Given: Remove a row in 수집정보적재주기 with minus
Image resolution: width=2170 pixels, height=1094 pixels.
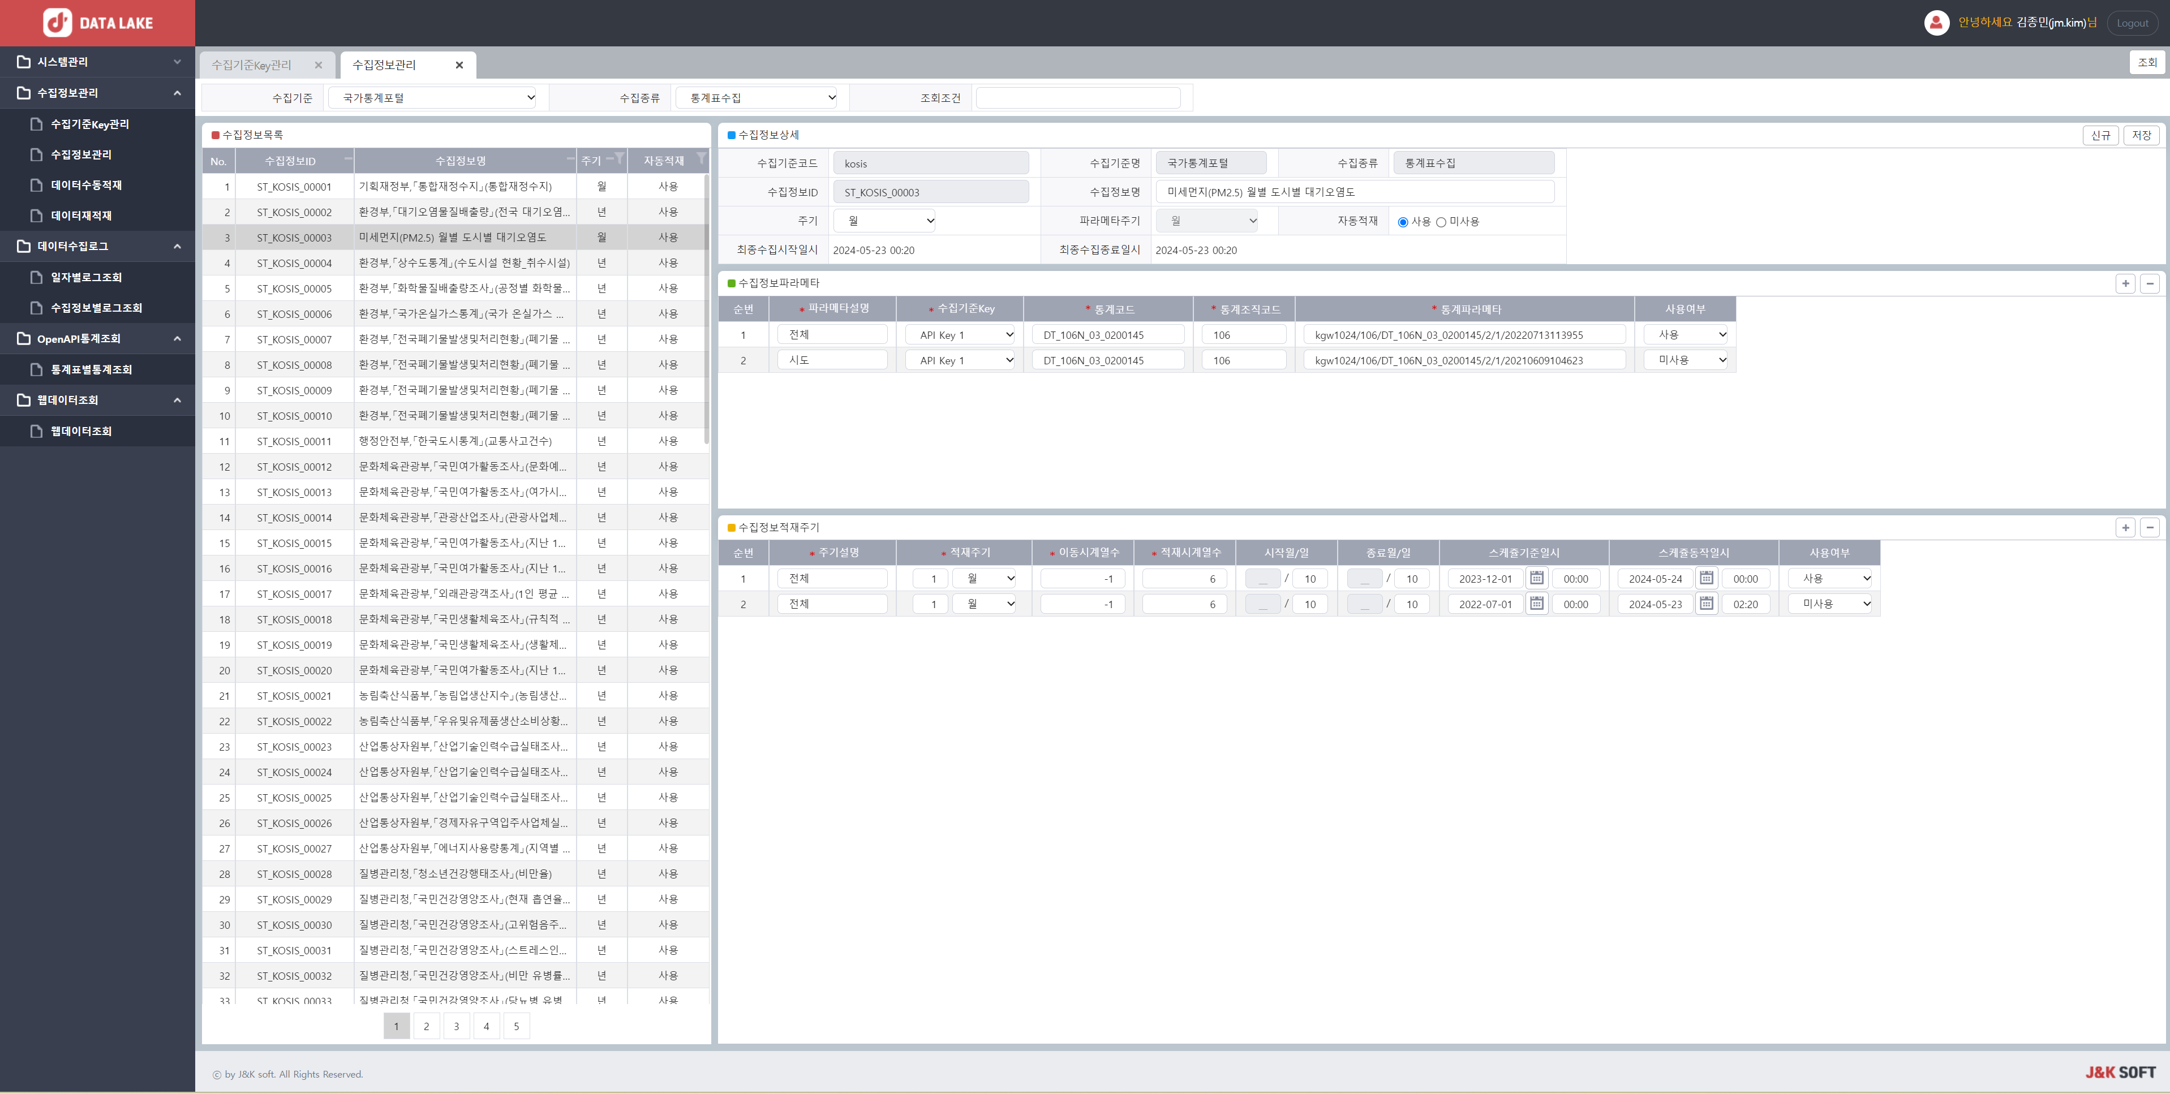Looking at the screenshot, I should 2150,527.
